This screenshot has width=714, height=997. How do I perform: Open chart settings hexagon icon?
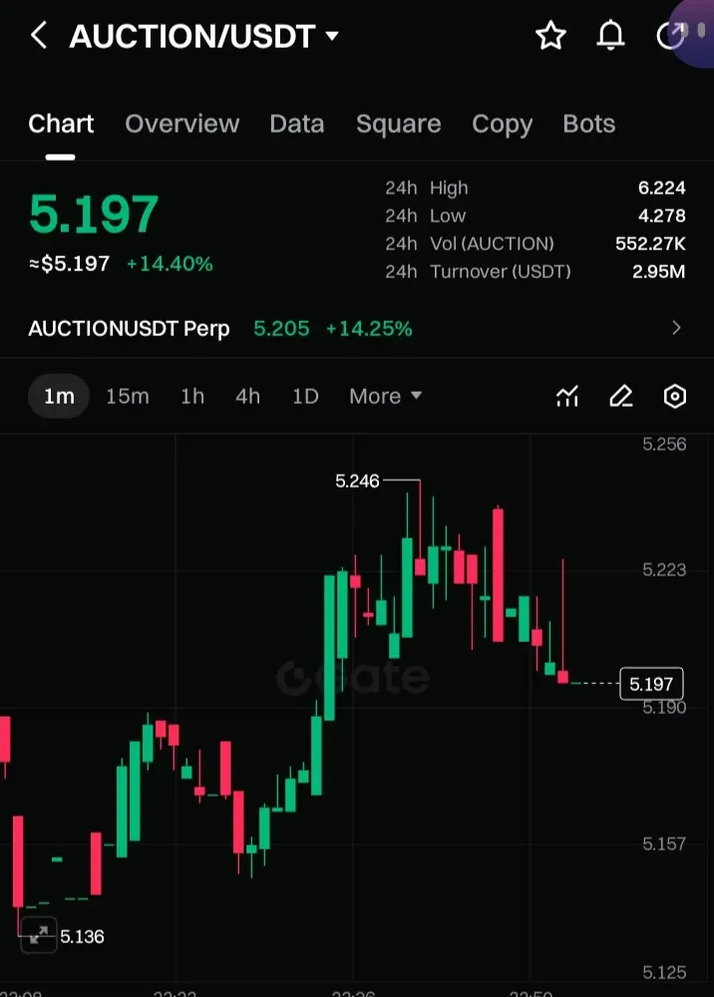[674, 396]
